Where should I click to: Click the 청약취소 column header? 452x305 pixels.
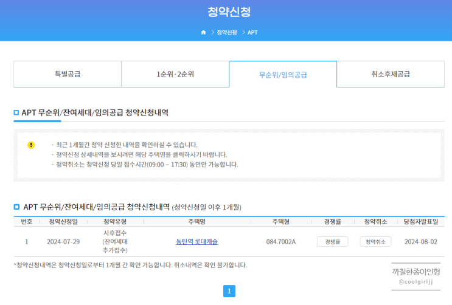[x=375, y=222]
